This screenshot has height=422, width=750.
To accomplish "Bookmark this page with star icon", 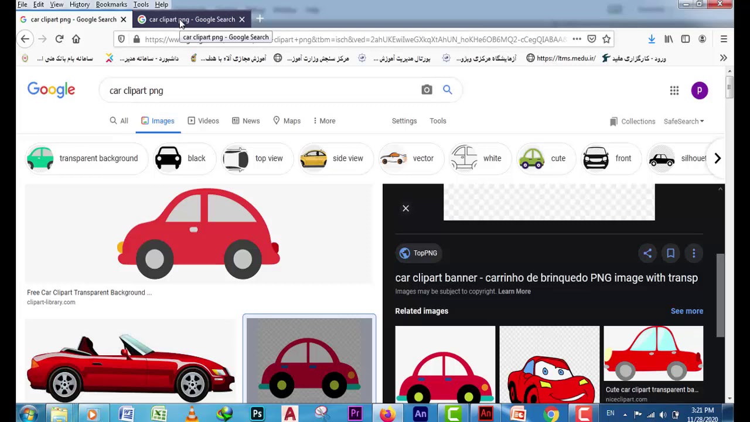I will click(606, 39).
